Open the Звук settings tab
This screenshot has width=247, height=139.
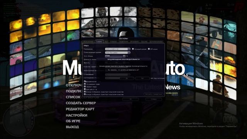pos(107,42)
